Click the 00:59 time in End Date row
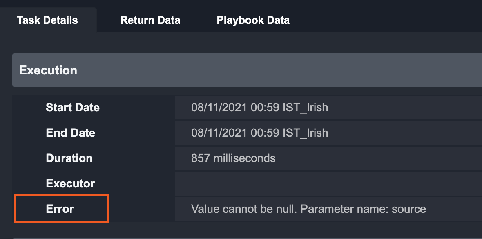482x239 pixels. [264, 133]
